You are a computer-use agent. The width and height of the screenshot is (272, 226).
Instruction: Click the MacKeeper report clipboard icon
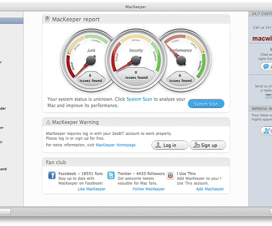point(47,19)
